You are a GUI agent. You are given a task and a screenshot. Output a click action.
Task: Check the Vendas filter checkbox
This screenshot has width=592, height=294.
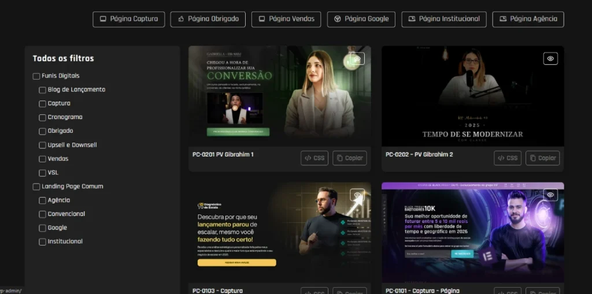[42, 159]
